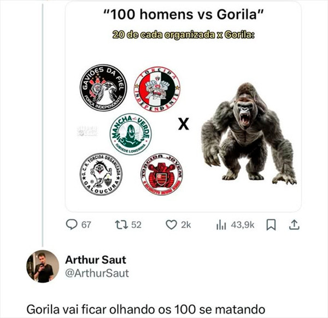
Task: Click the 43,9k views count
Action: (242, 225)
